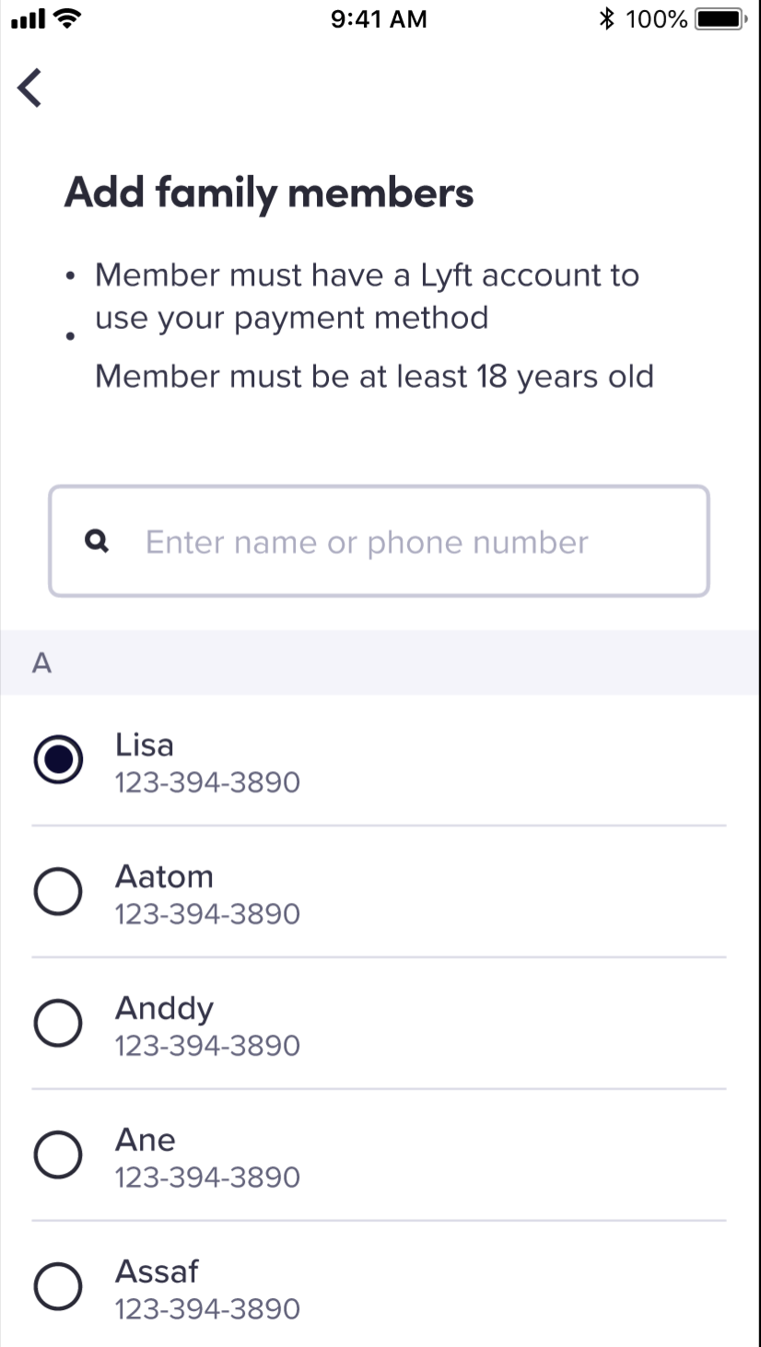Tap the Add family members heading
The width and height of the screenshot is (761, 1347).
tap(269, 193)
